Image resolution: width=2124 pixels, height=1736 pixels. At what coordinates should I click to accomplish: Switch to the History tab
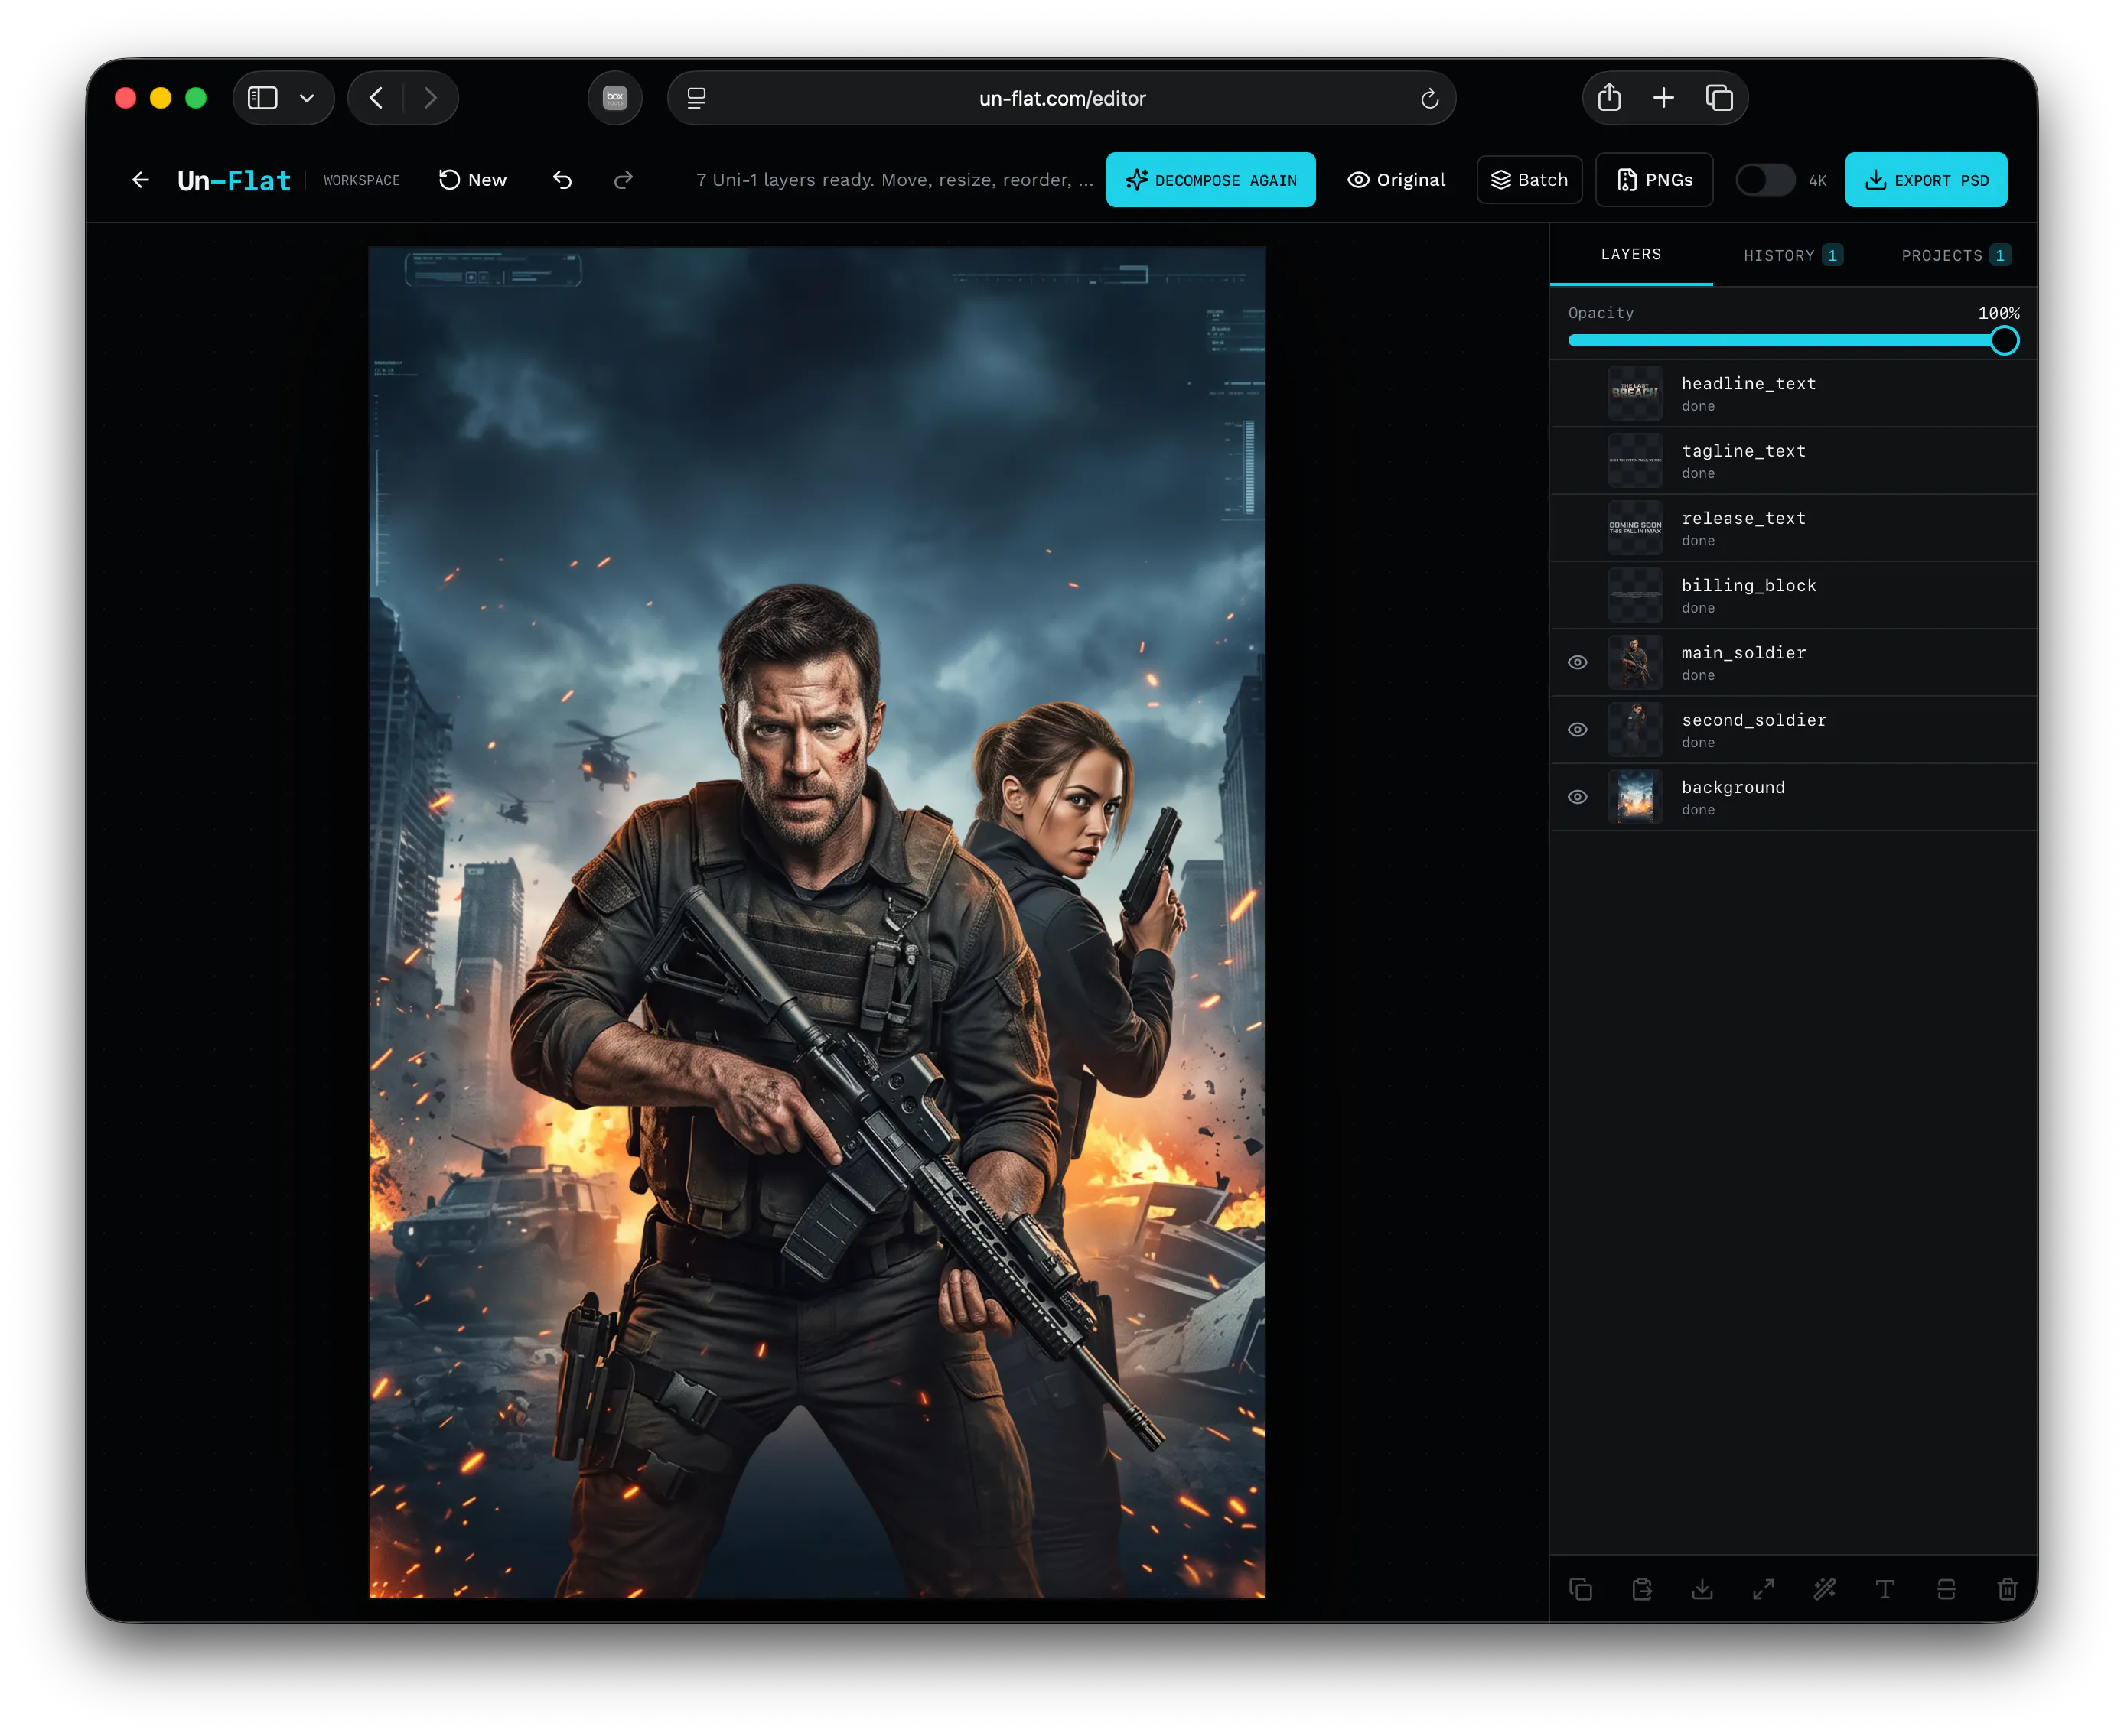1793,256
